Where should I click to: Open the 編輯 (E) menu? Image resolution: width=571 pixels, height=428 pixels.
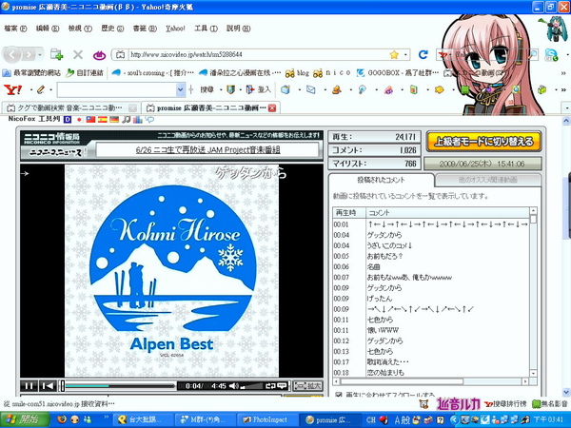point(48,29)
